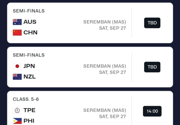
Task: Tap the Japan flag icon
Action: point(17,66)
